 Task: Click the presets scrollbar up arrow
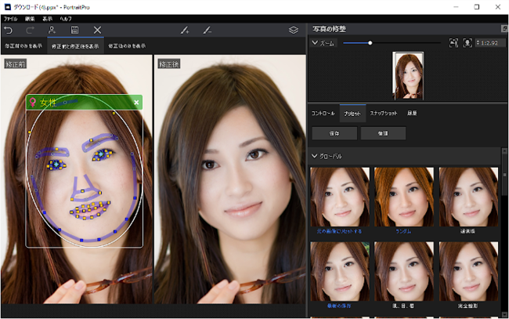tap(504, 150)
